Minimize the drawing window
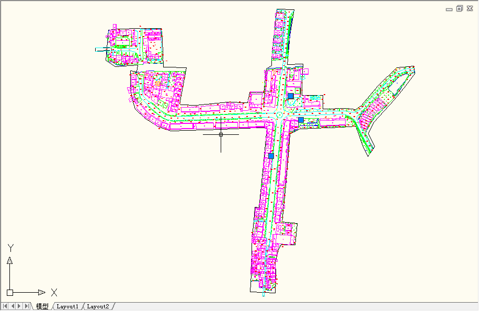Screen dimensions: 479x311 click(x=449, y=9)
